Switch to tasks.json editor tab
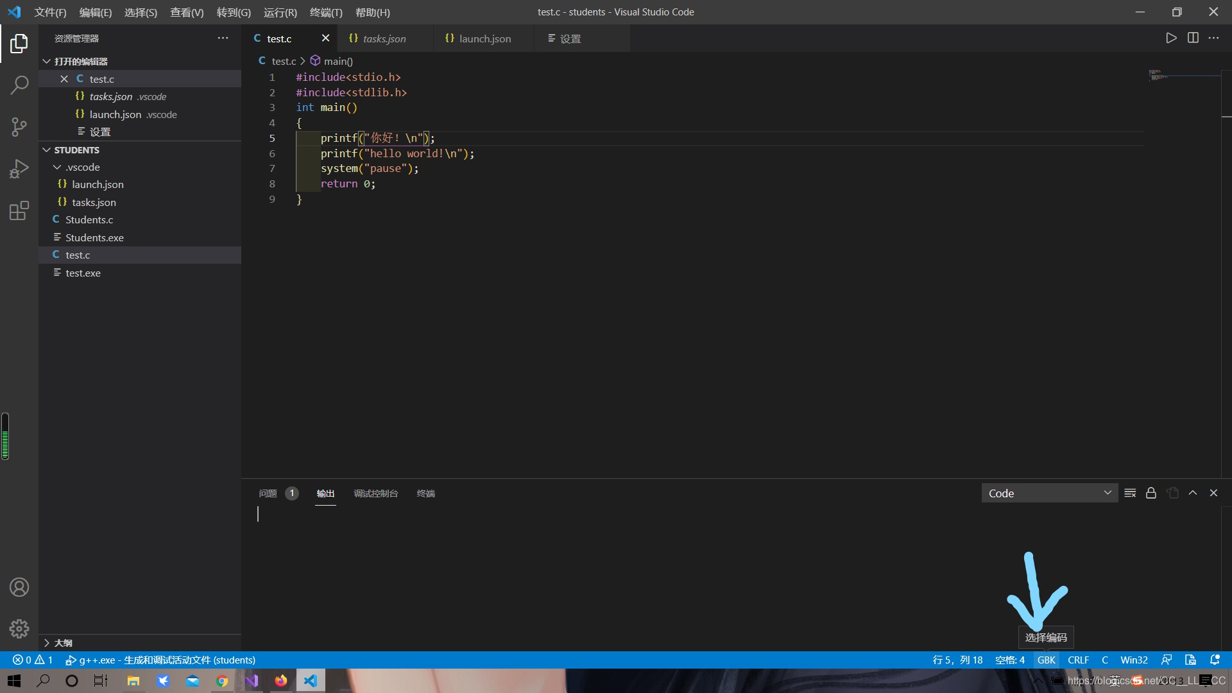Image resolution: width=1232 pixels, height=693 pixels. [x=384, y=38]
